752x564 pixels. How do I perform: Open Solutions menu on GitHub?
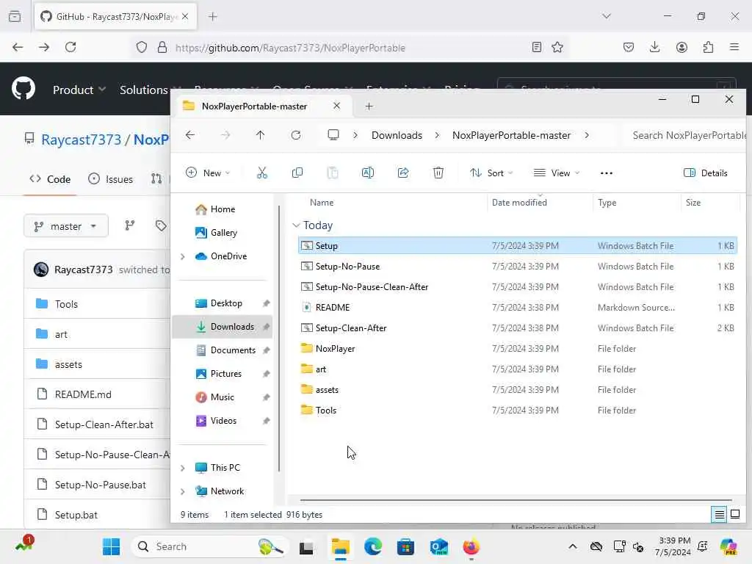point(144,90)
